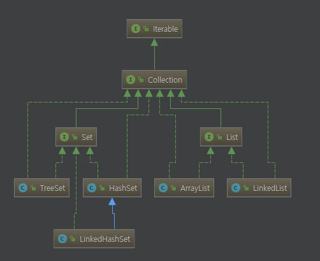320x261 pixels.
Task: Click the visibility lock icon on List node
Action: pyautogui.click(x=219, y=137)
